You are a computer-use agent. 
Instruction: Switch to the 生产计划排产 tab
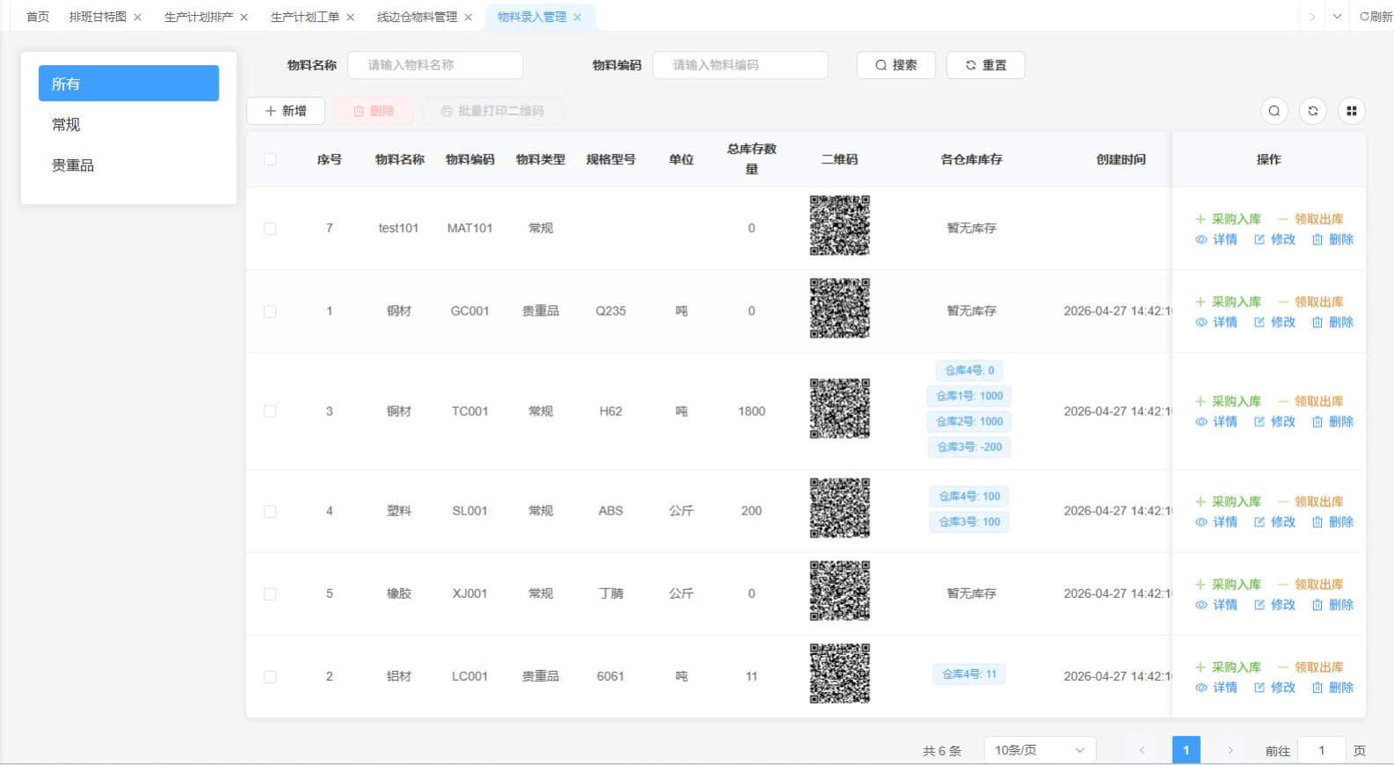(199, 17)
